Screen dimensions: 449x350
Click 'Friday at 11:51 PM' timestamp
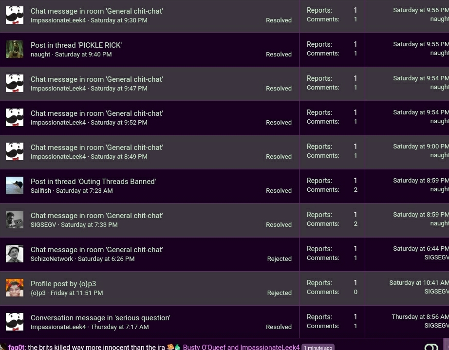click(x=77, y=293)
